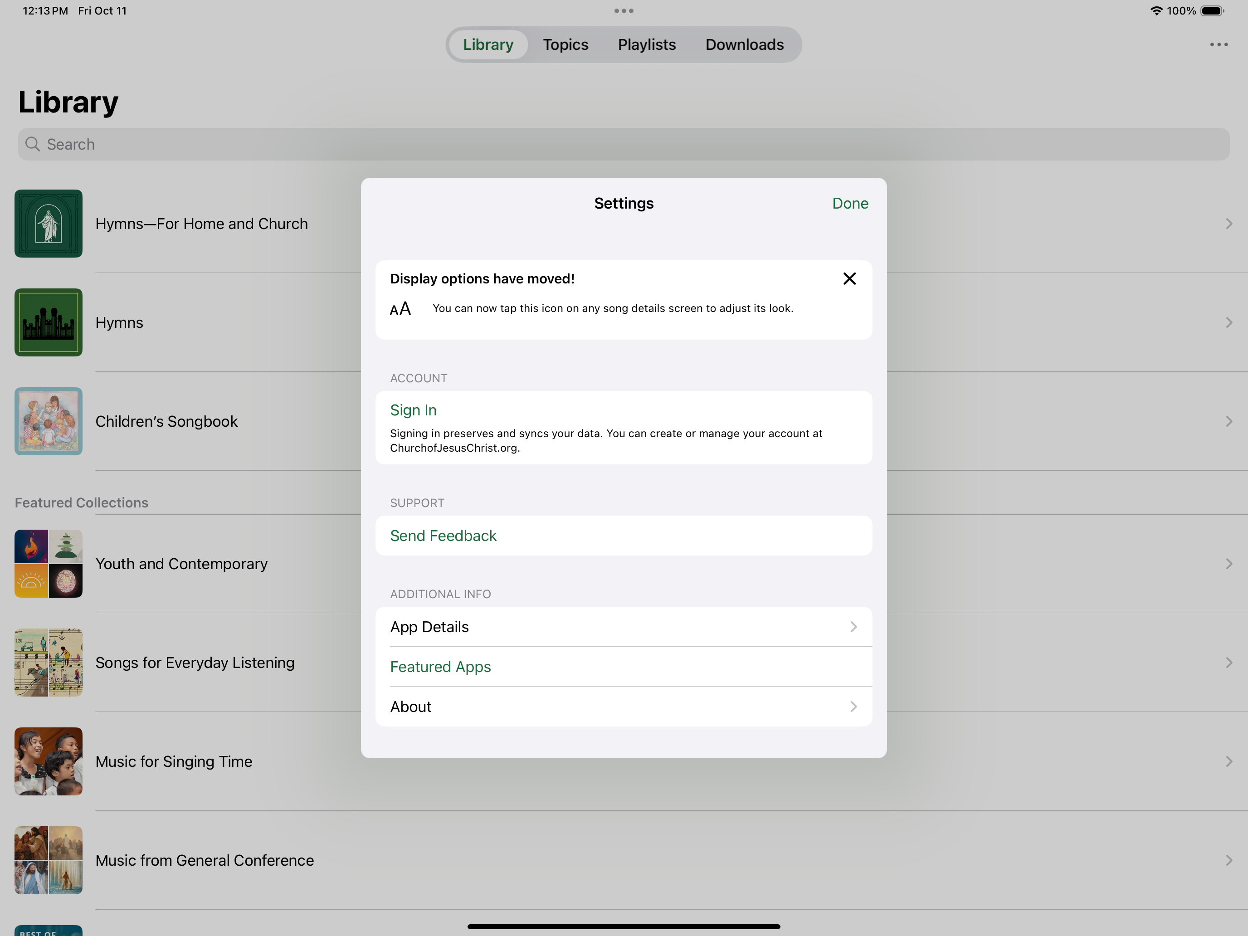This screenshot has height=936, width=1248.
Task: Open the top-right ellipsis menu
Action: pos(1219,44)
